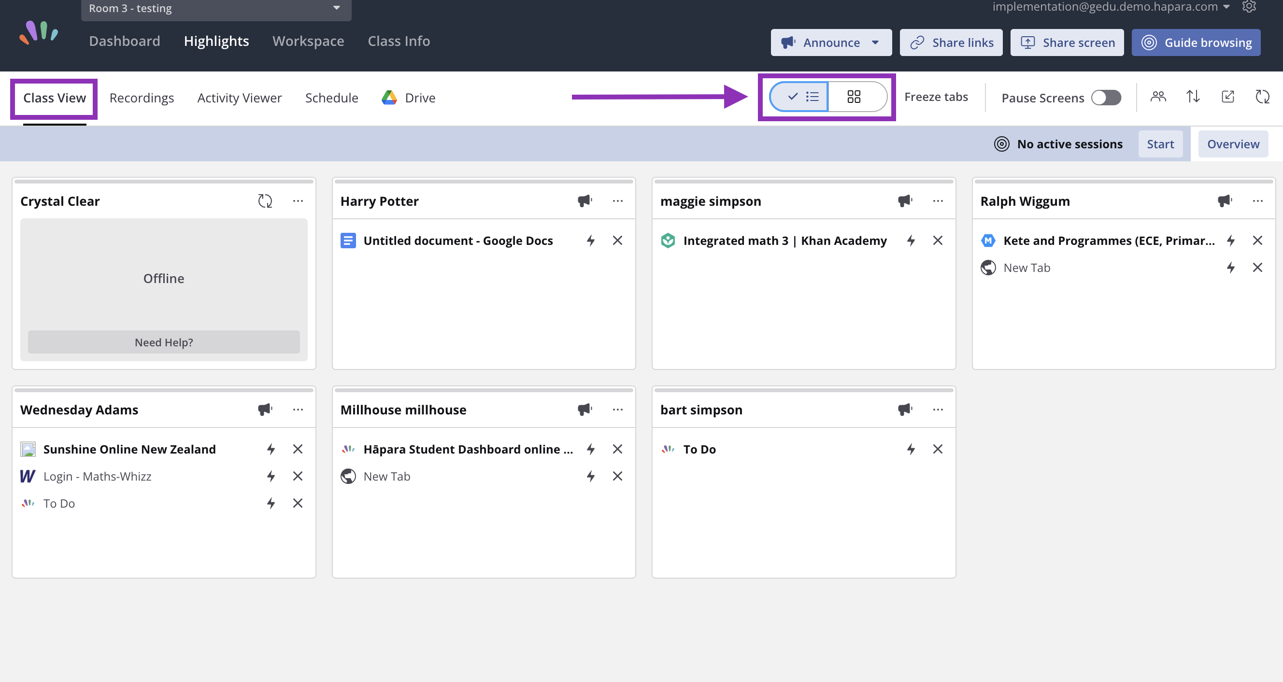Close maggie's Khan Academy tab
Image resolution: width=1283 pixels, height=682 pixels.
point(938,241)
